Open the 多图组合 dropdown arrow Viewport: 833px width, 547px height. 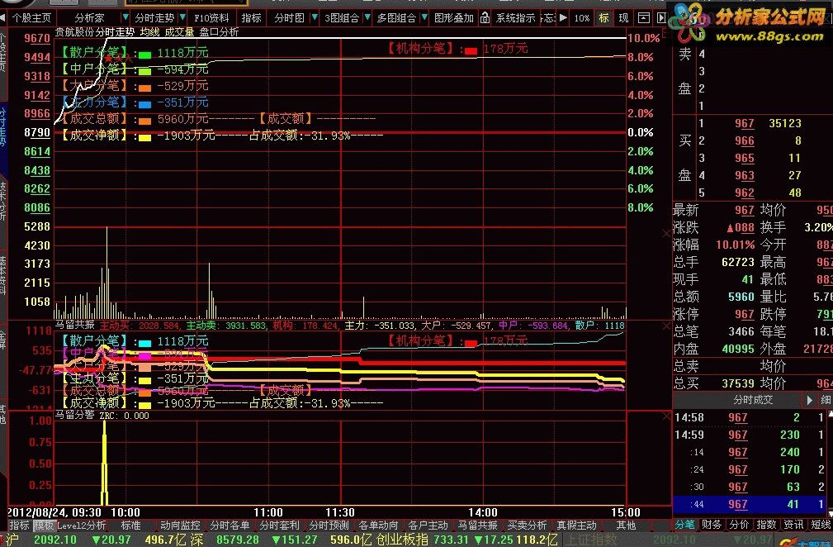[424, 18]
